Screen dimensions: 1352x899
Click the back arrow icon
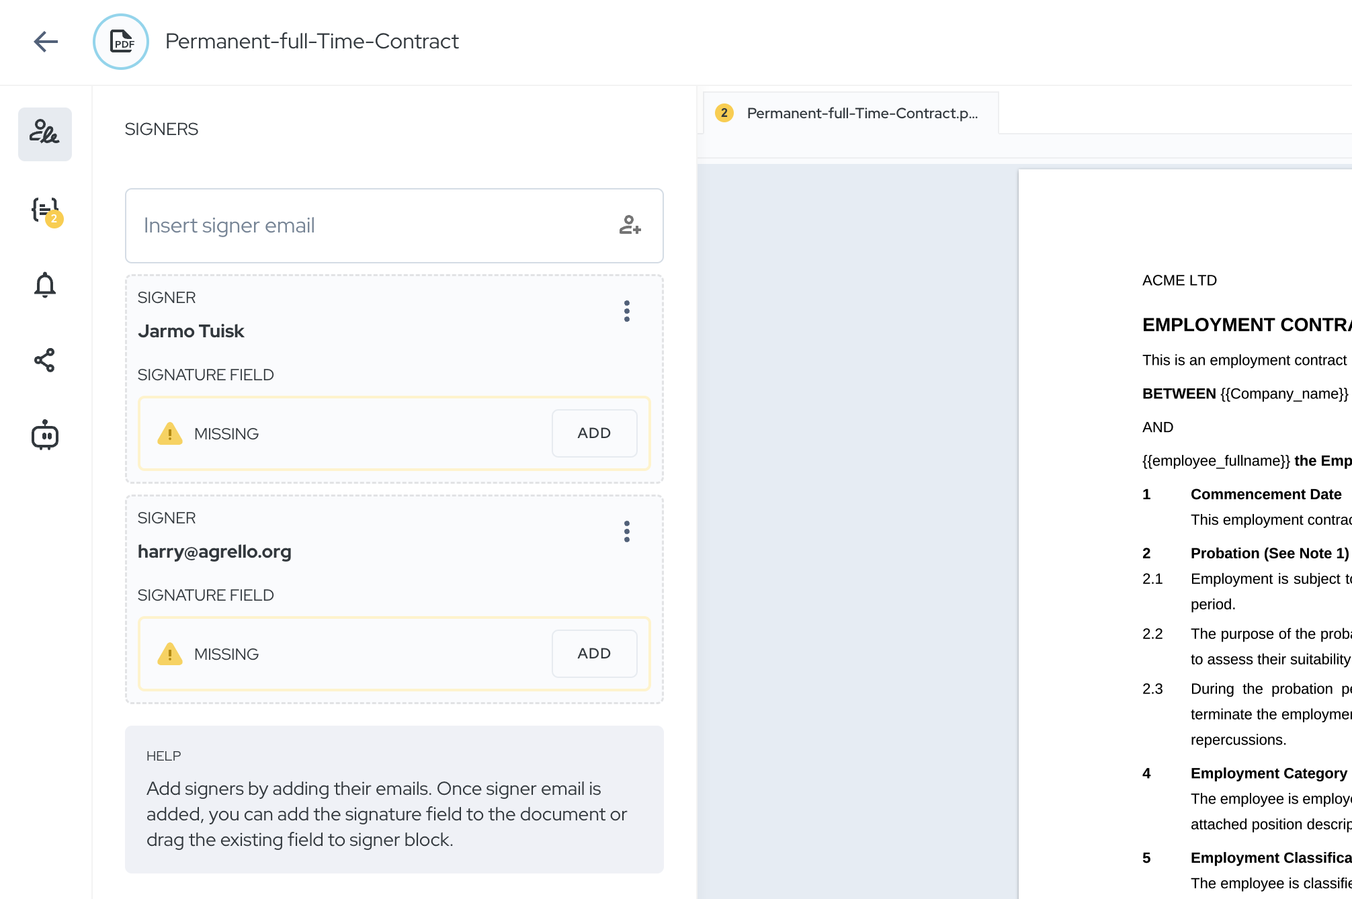click(x=46, y=42)
